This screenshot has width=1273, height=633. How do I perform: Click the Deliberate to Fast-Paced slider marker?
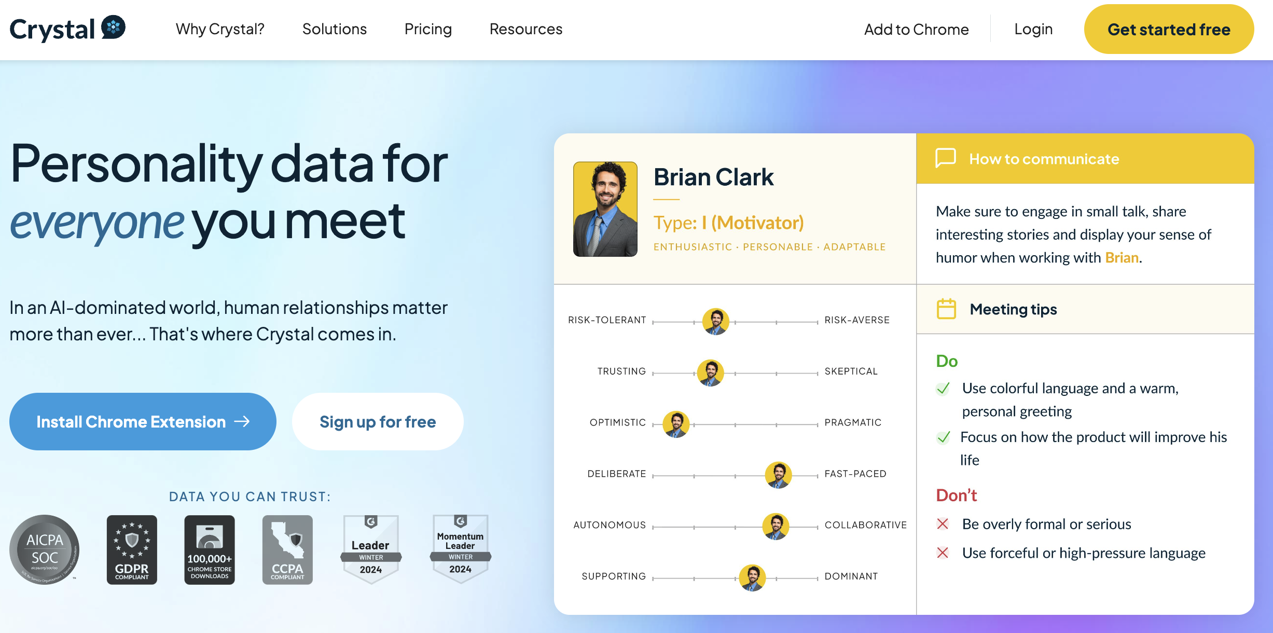(779, 475)
